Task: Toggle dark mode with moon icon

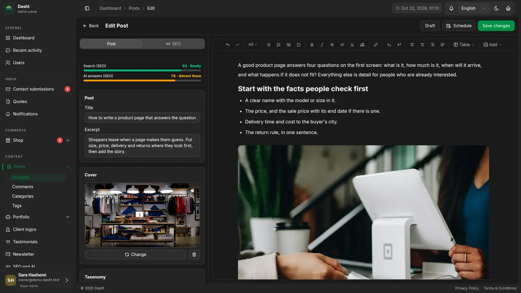Action: click(x=496, y=8)
